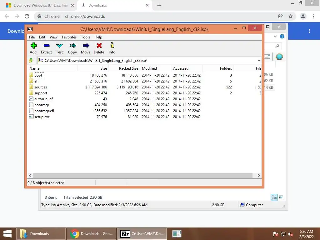This screenshot has width=320, height=240.
Task: Open Chrome Downloads taskbar button
Action: click(x=92, y=234)
